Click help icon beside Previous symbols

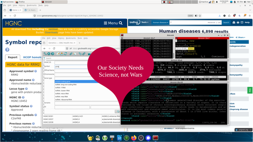pyautogui.click(x=36, y=115)
